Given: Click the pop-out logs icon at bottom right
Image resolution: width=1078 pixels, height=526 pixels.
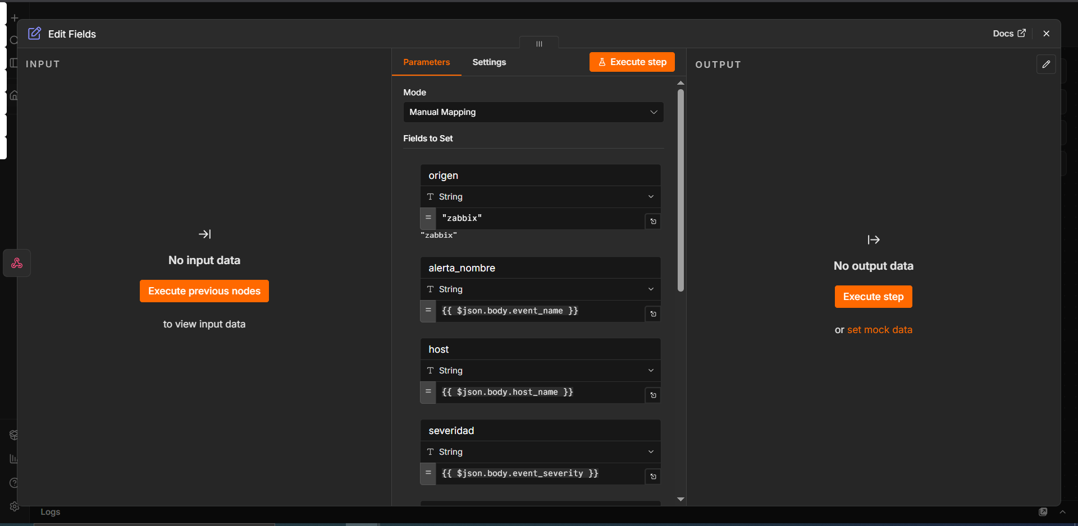Looking at the screenshot, I should pyautogui.click(x=1043, y=512).
